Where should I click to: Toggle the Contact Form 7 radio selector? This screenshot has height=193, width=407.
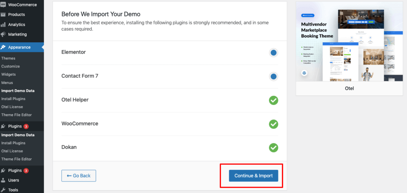point(273,77)
